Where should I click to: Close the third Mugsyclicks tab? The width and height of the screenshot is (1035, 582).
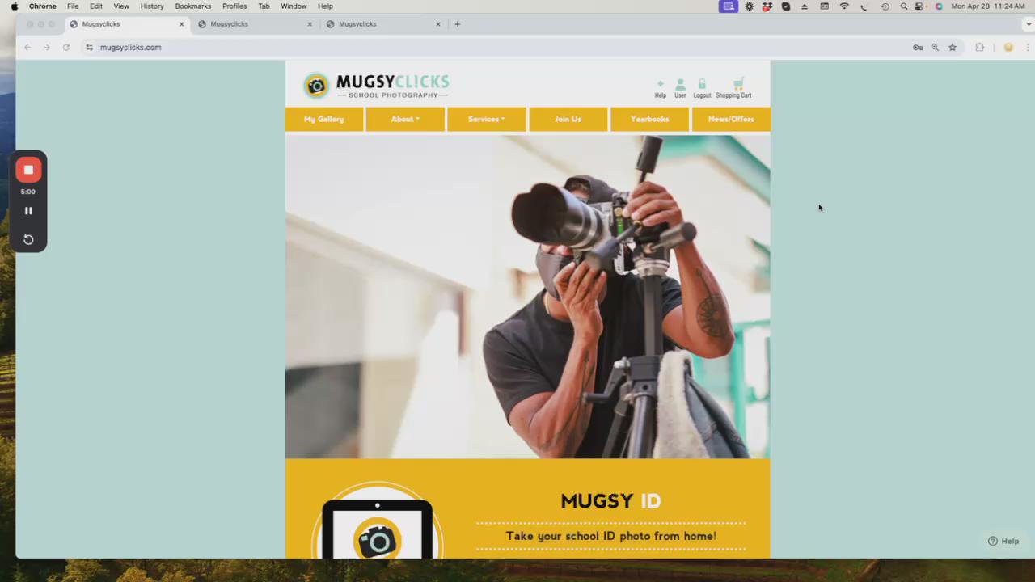(x=438, y=24)
